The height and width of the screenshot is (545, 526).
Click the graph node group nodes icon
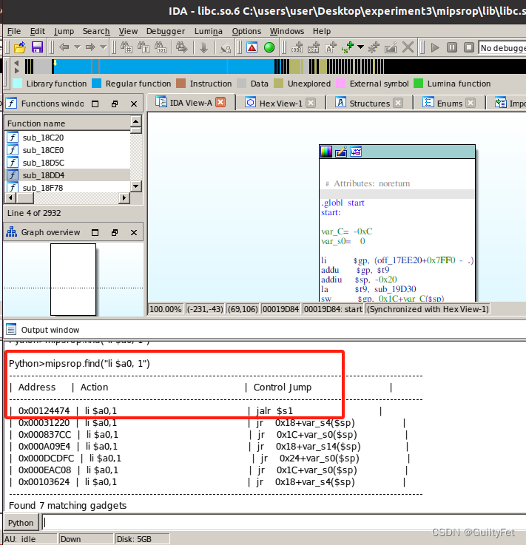tap(356, 152)
